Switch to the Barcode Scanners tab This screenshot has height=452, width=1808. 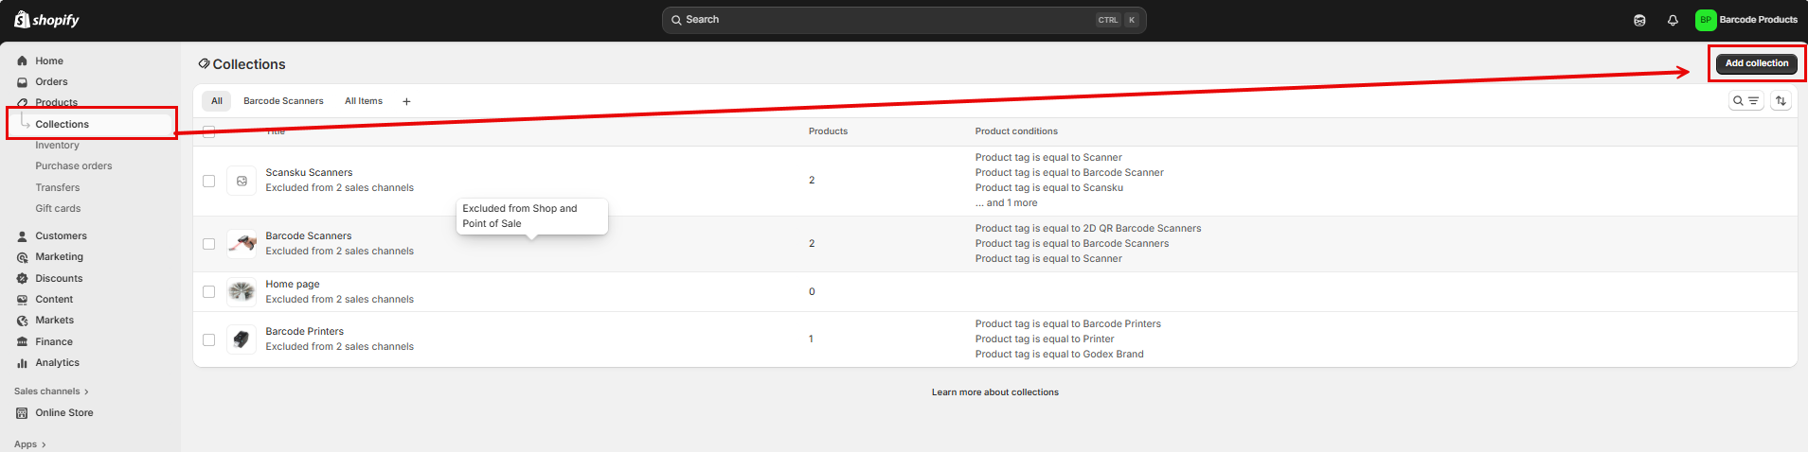[283, 101]
